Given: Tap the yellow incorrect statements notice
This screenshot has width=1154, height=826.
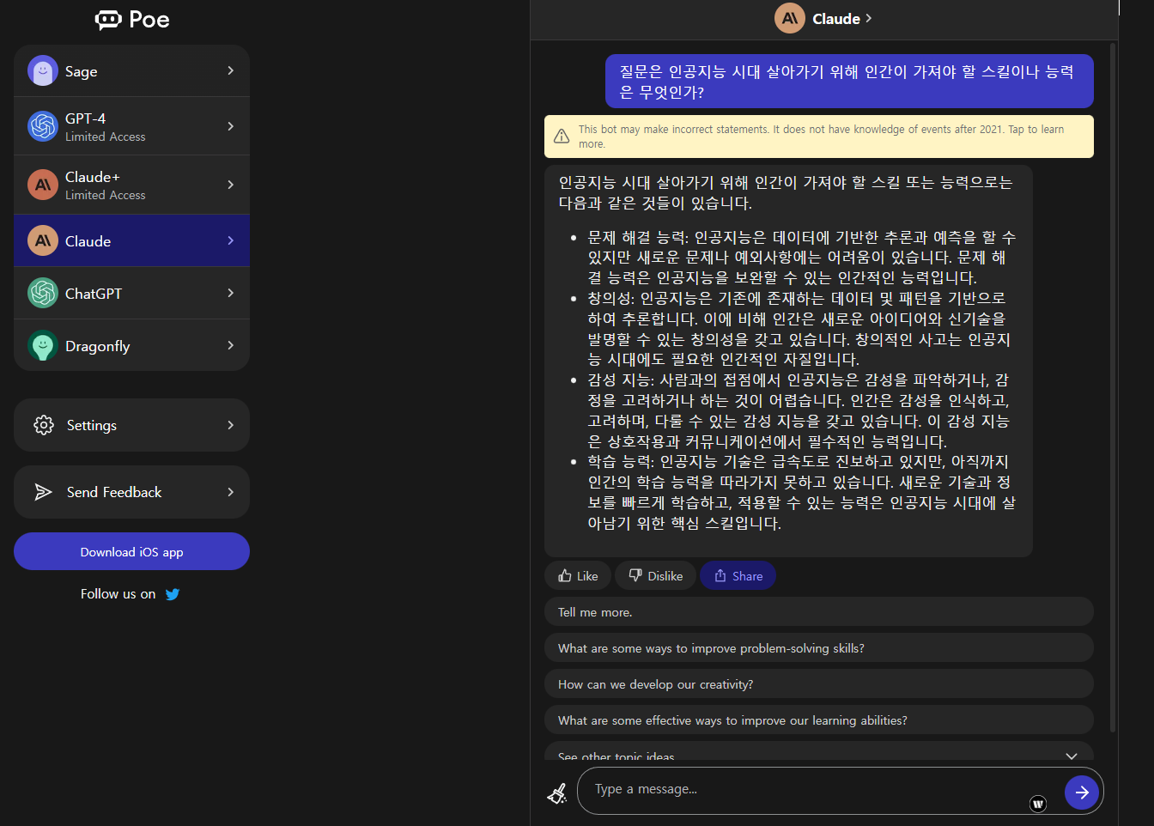Looking at the screenshot, I should tap(819, 137).
